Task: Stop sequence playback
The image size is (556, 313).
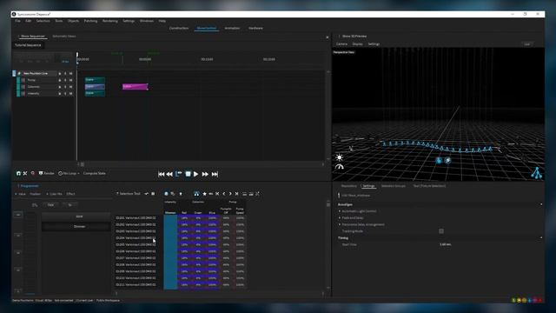Action: (188, 174)
